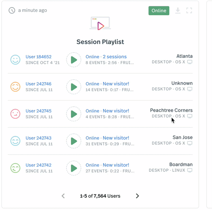Click the orange avatar of User 242746
212x210 pixels.
[16, 87]
